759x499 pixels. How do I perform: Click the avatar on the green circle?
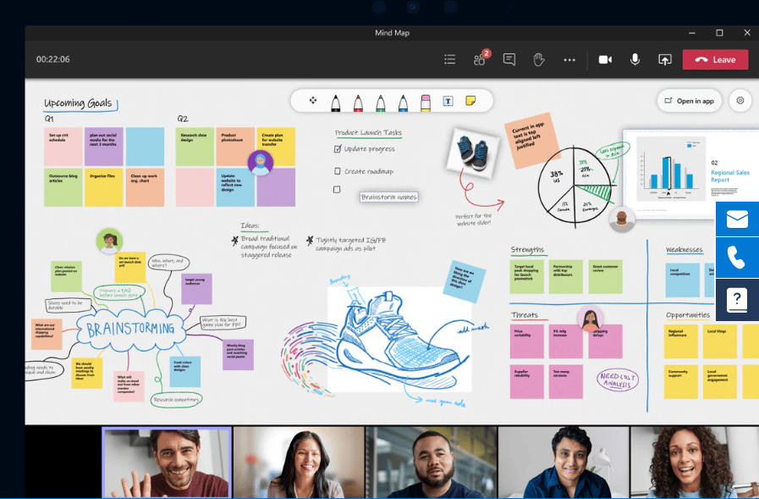pos(109,241)
